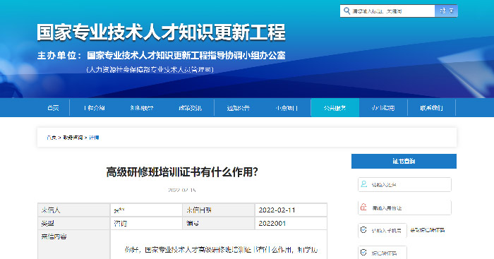Click the 主办单位 organizer line in the banner
Screen dimensions: 494x259
(161, 56)
